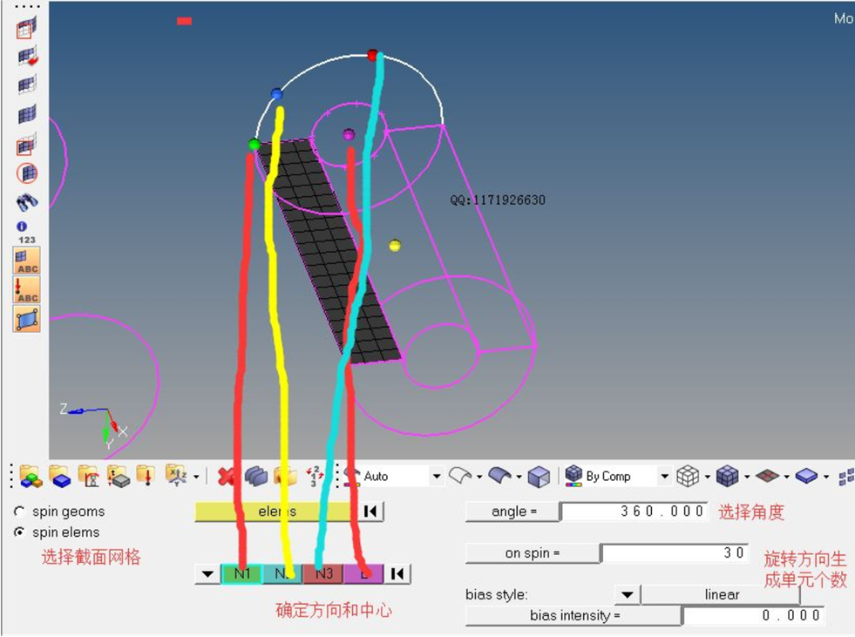The height and width of the screenshot is (637, 855).
Task: Click the 1-2-3 renumber icon
Action: pos(315,476)
